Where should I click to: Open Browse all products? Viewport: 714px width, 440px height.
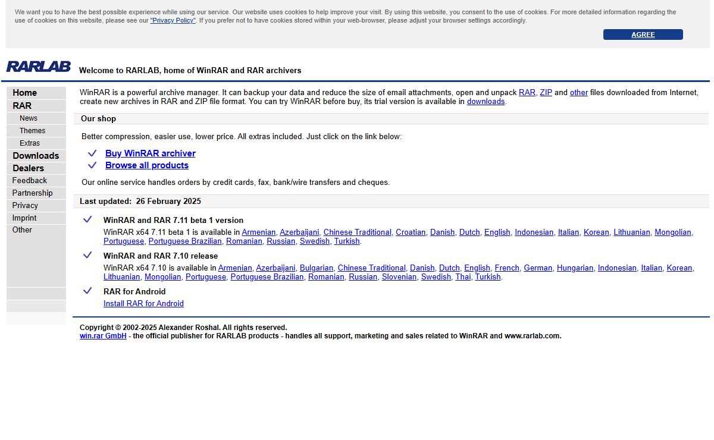(147, 165)
